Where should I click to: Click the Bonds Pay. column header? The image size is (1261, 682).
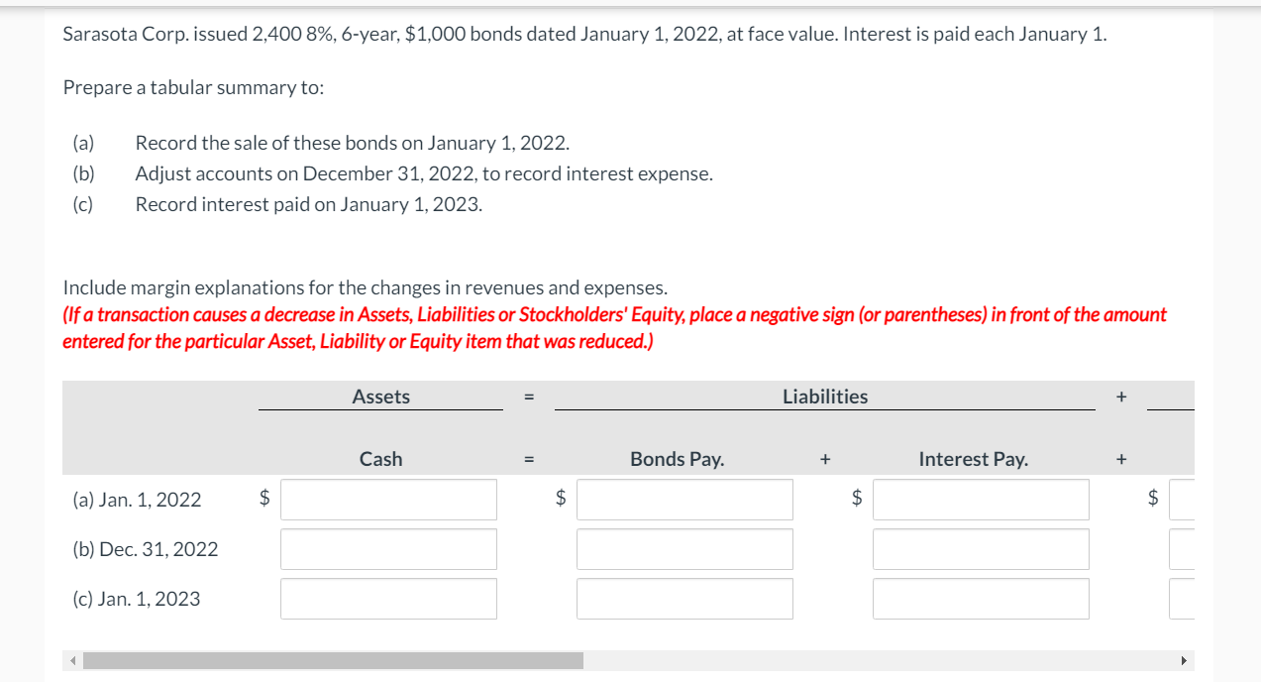[678, 459]
